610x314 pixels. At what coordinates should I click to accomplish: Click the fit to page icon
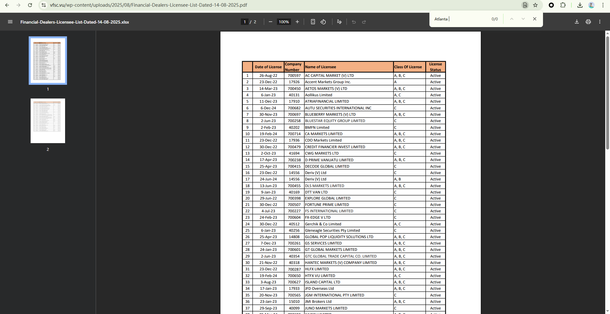click(x=313, y=22)
